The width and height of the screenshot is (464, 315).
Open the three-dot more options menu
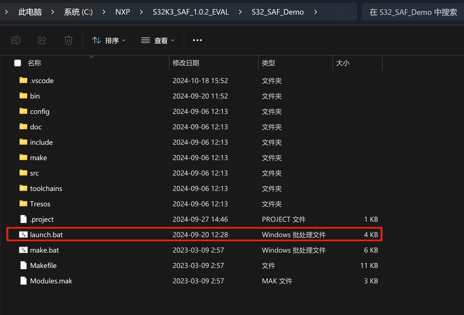pos(197,40)
